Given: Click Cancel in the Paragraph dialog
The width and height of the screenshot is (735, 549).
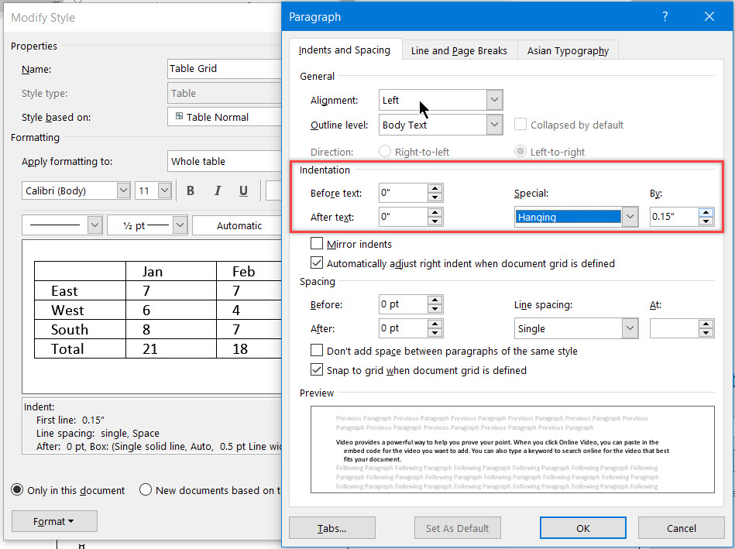Looking at the screenshot, I should coord(681,528).
